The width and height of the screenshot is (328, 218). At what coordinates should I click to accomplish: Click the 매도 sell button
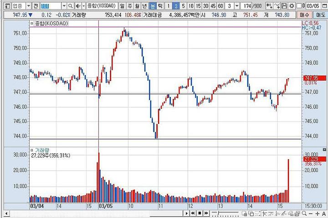click(320, 15)
